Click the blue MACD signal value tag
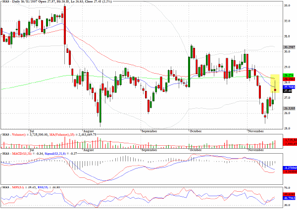This screenshot has width=297, height=210. pos(290,168)
